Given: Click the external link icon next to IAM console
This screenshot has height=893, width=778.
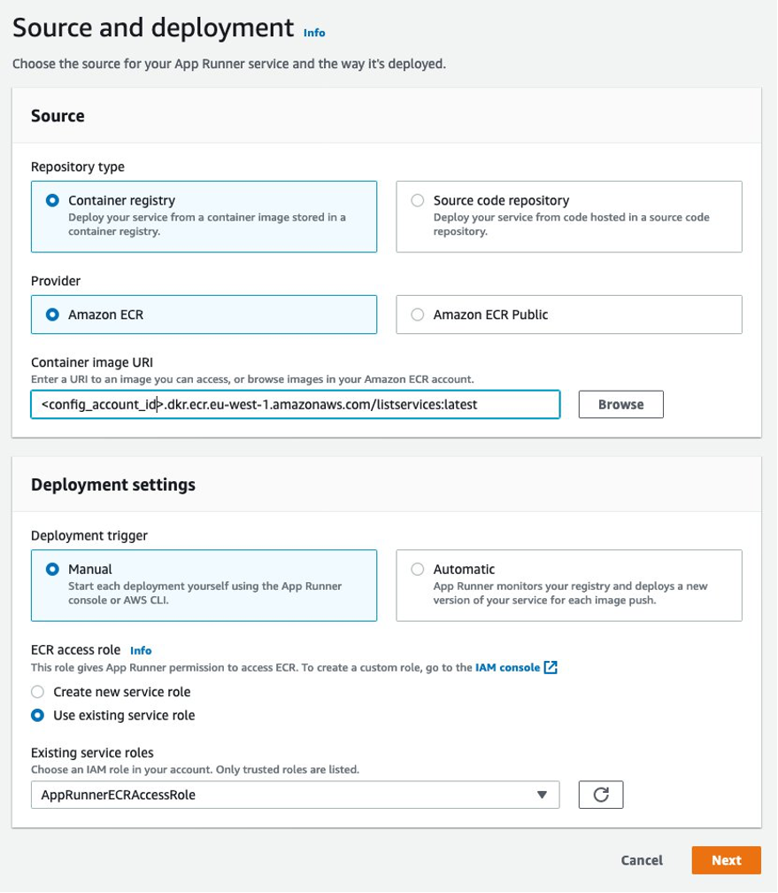Looking at the screenshot, I should point(549,667).
